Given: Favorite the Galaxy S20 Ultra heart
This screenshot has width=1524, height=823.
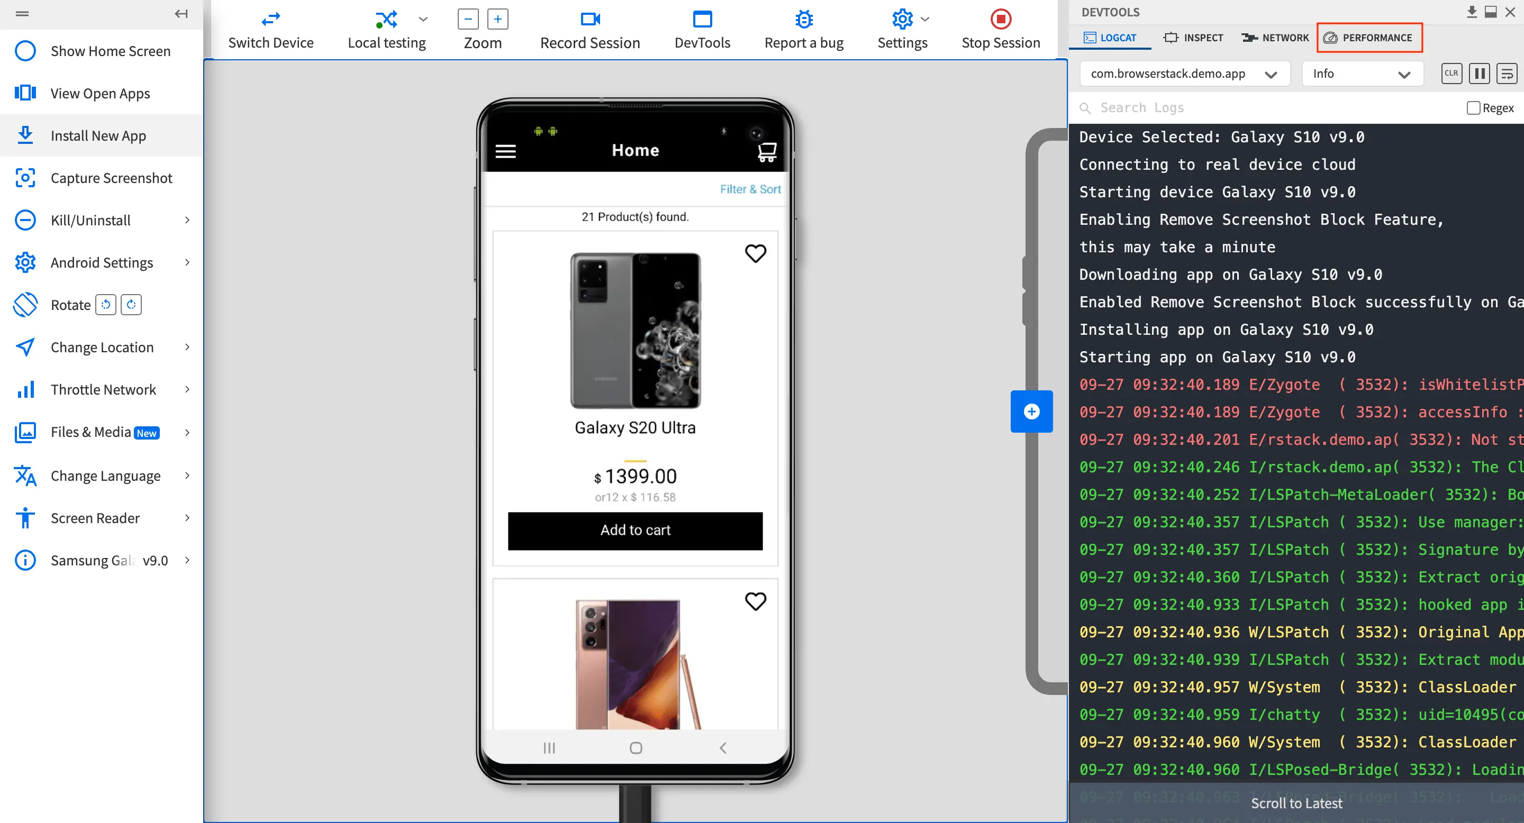Looking at the screenshot, I should 755,253.
